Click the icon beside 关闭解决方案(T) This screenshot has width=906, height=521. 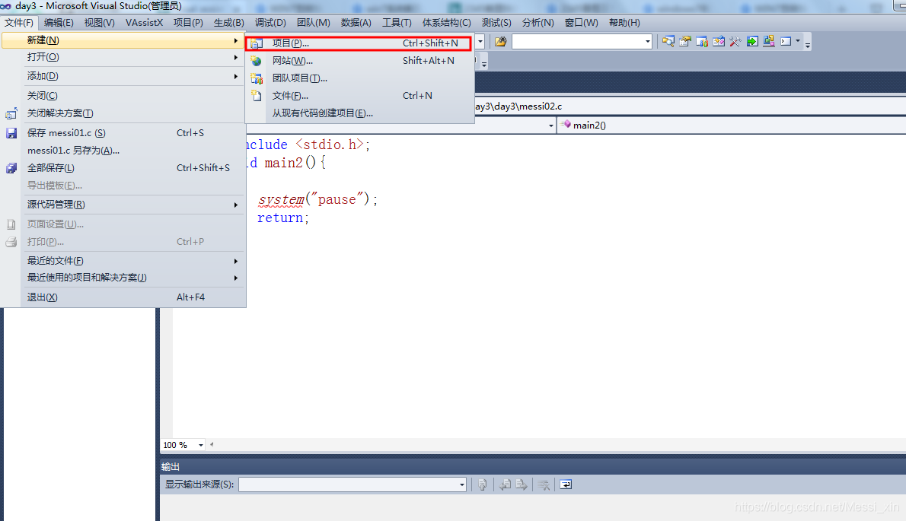[11, 113]
